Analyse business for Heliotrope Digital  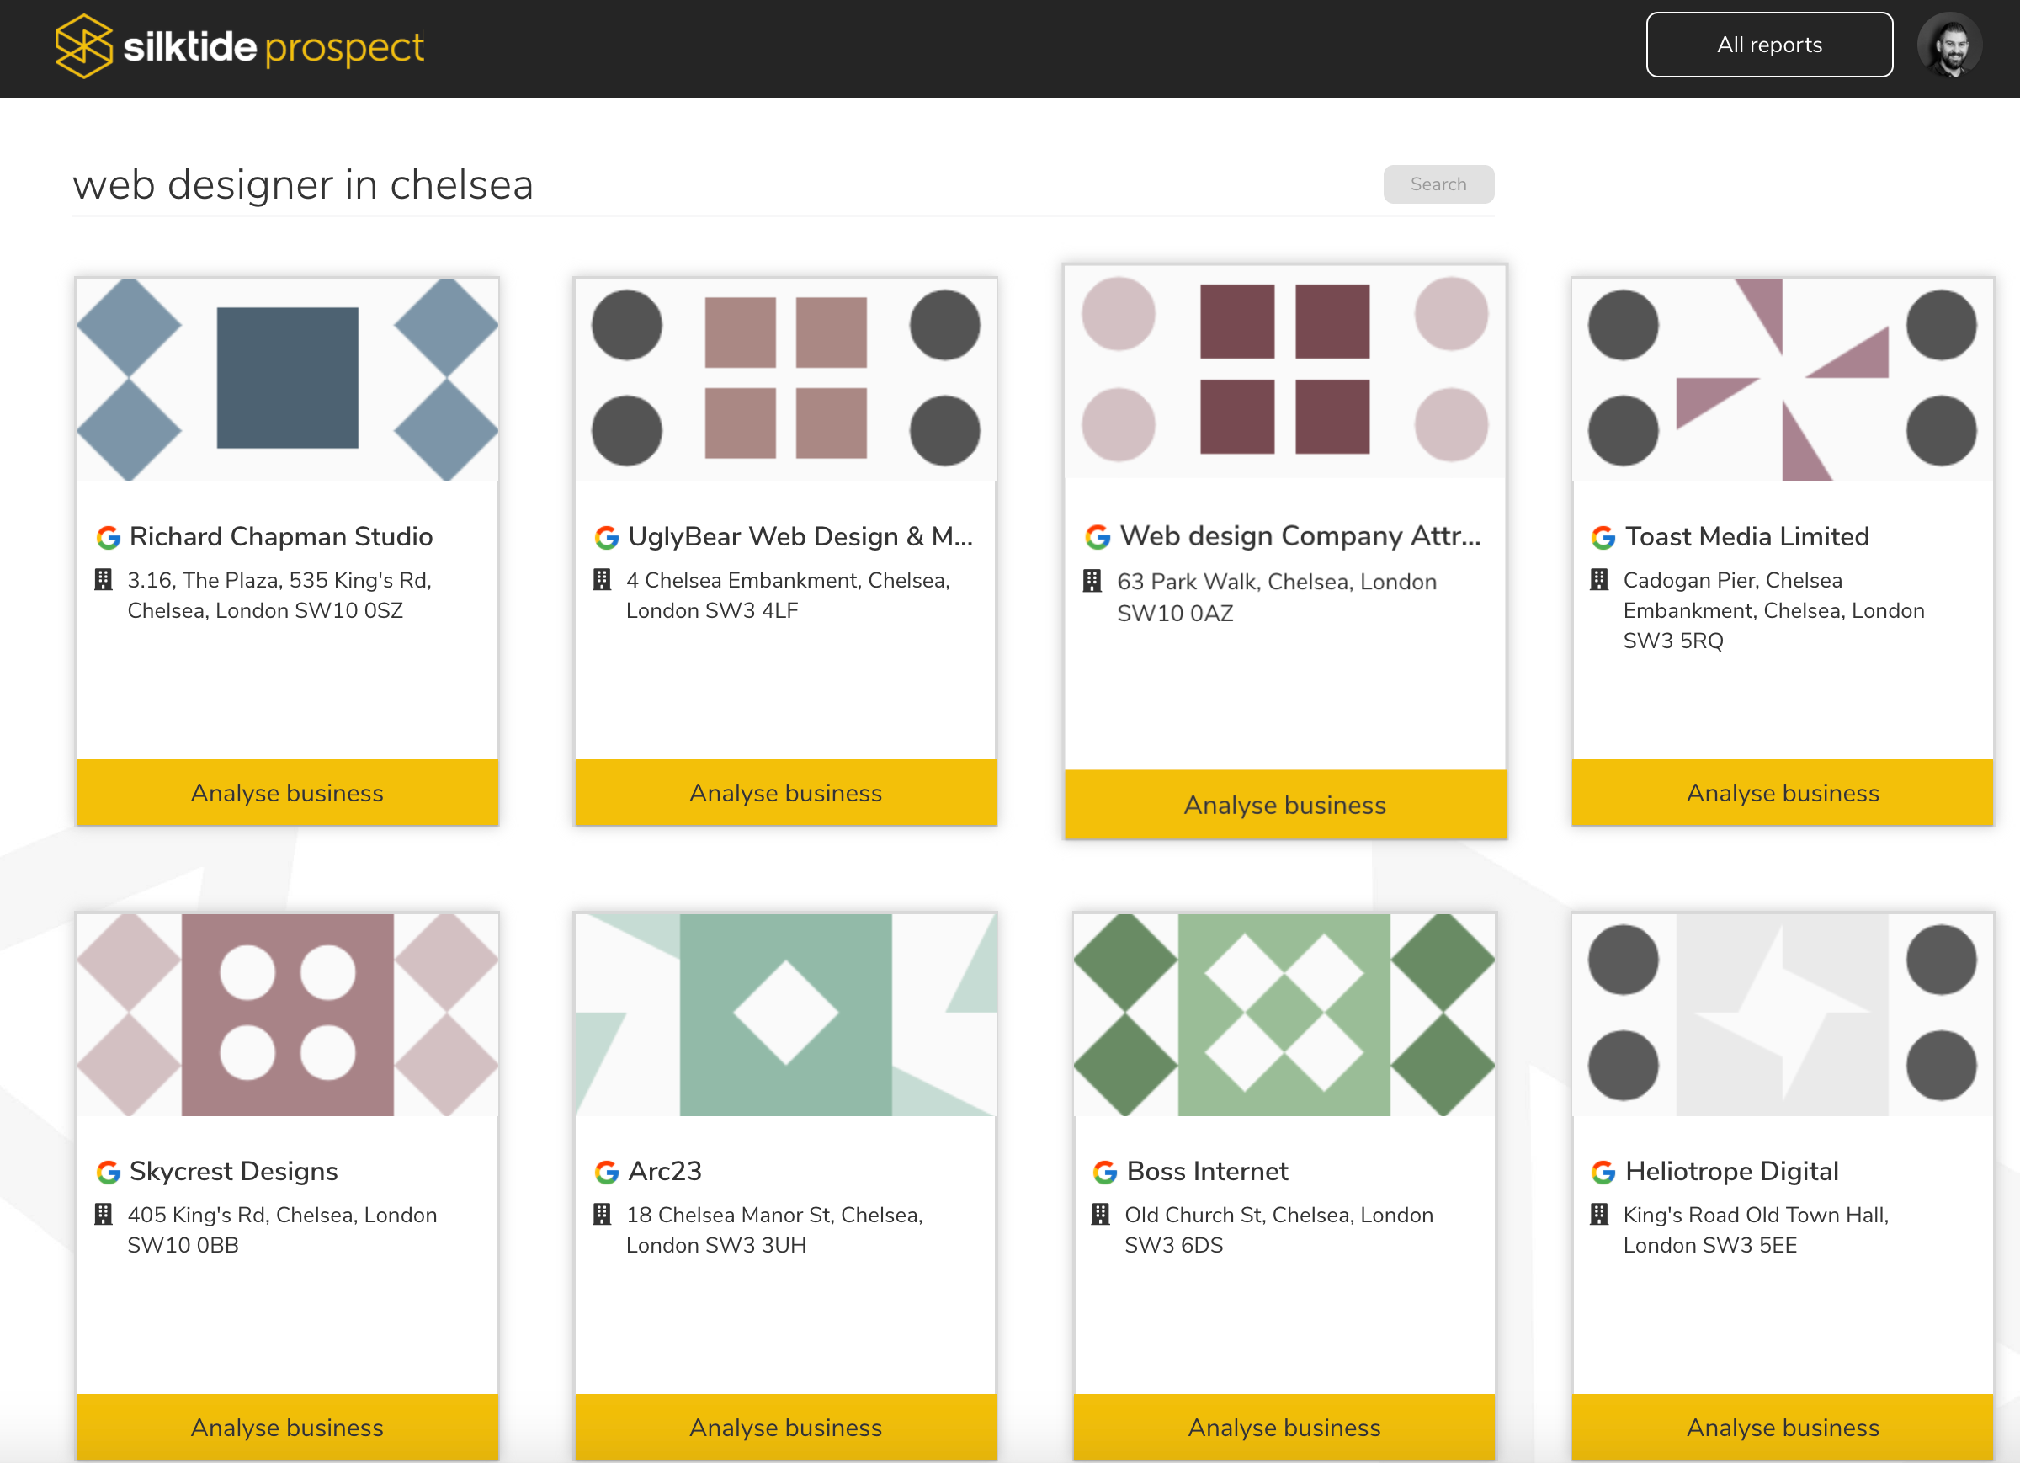pyautogui.click(x=1782, y=1427)
